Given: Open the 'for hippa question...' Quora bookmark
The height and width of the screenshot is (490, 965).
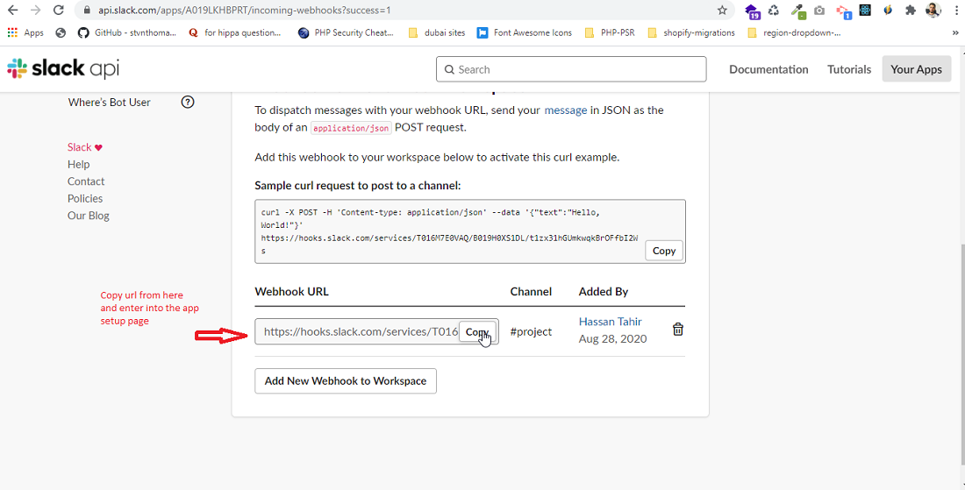Looking at the screenshot, I should tap(234, 32).
